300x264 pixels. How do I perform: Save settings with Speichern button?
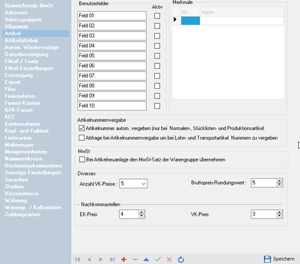click(x=280, y=259)
